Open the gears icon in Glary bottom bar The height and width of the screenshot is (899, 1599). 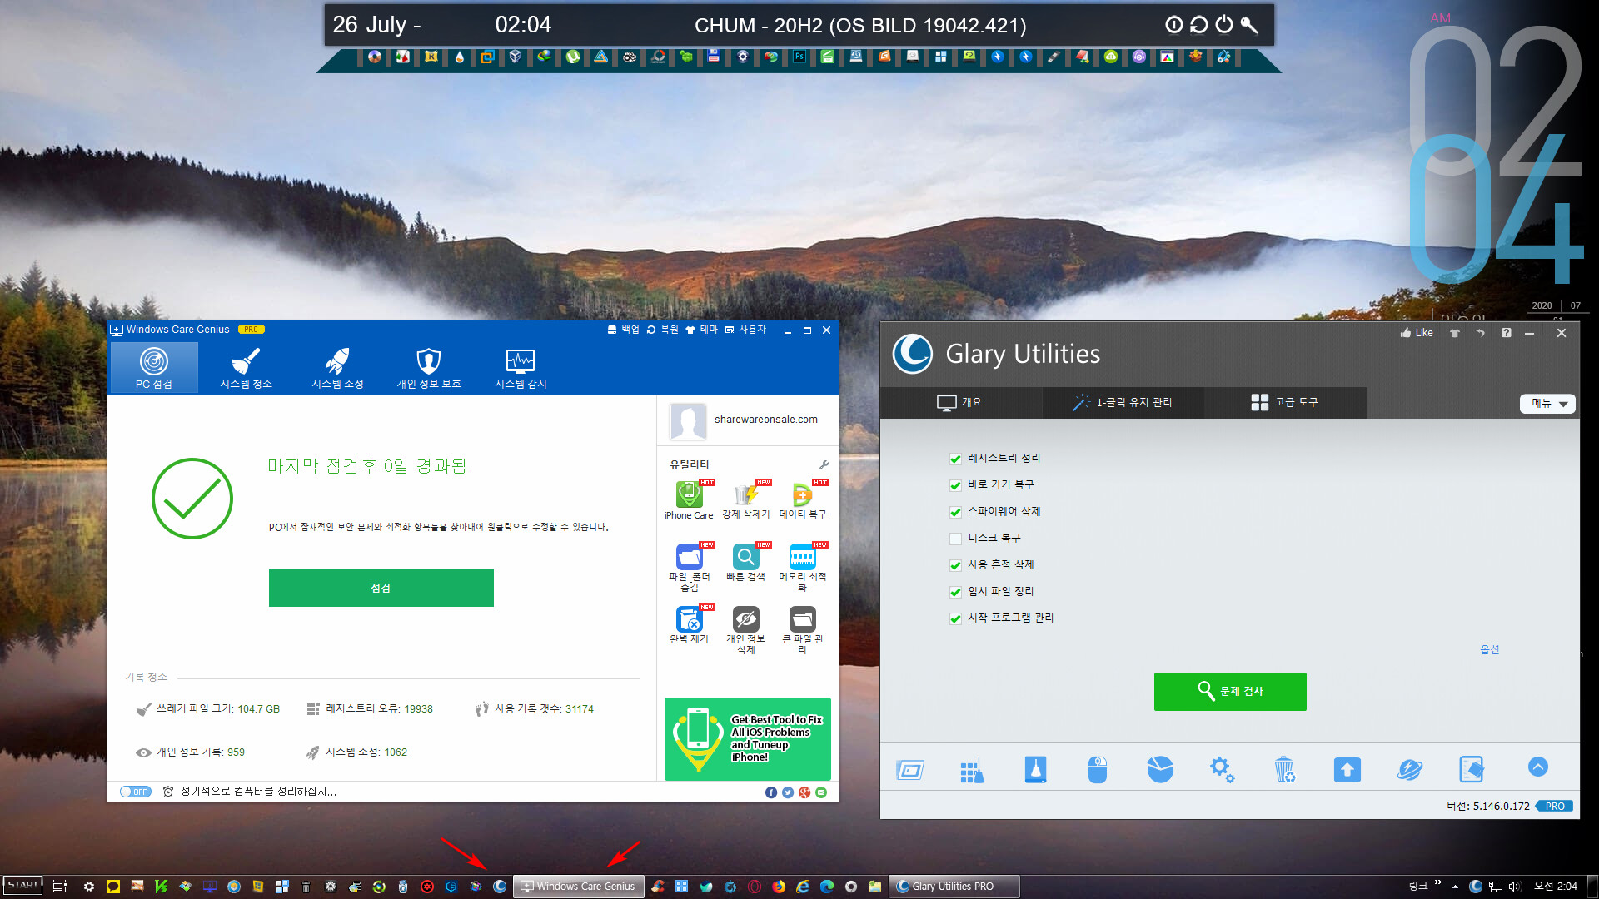pyautogui.click(x=1222, y=770)
